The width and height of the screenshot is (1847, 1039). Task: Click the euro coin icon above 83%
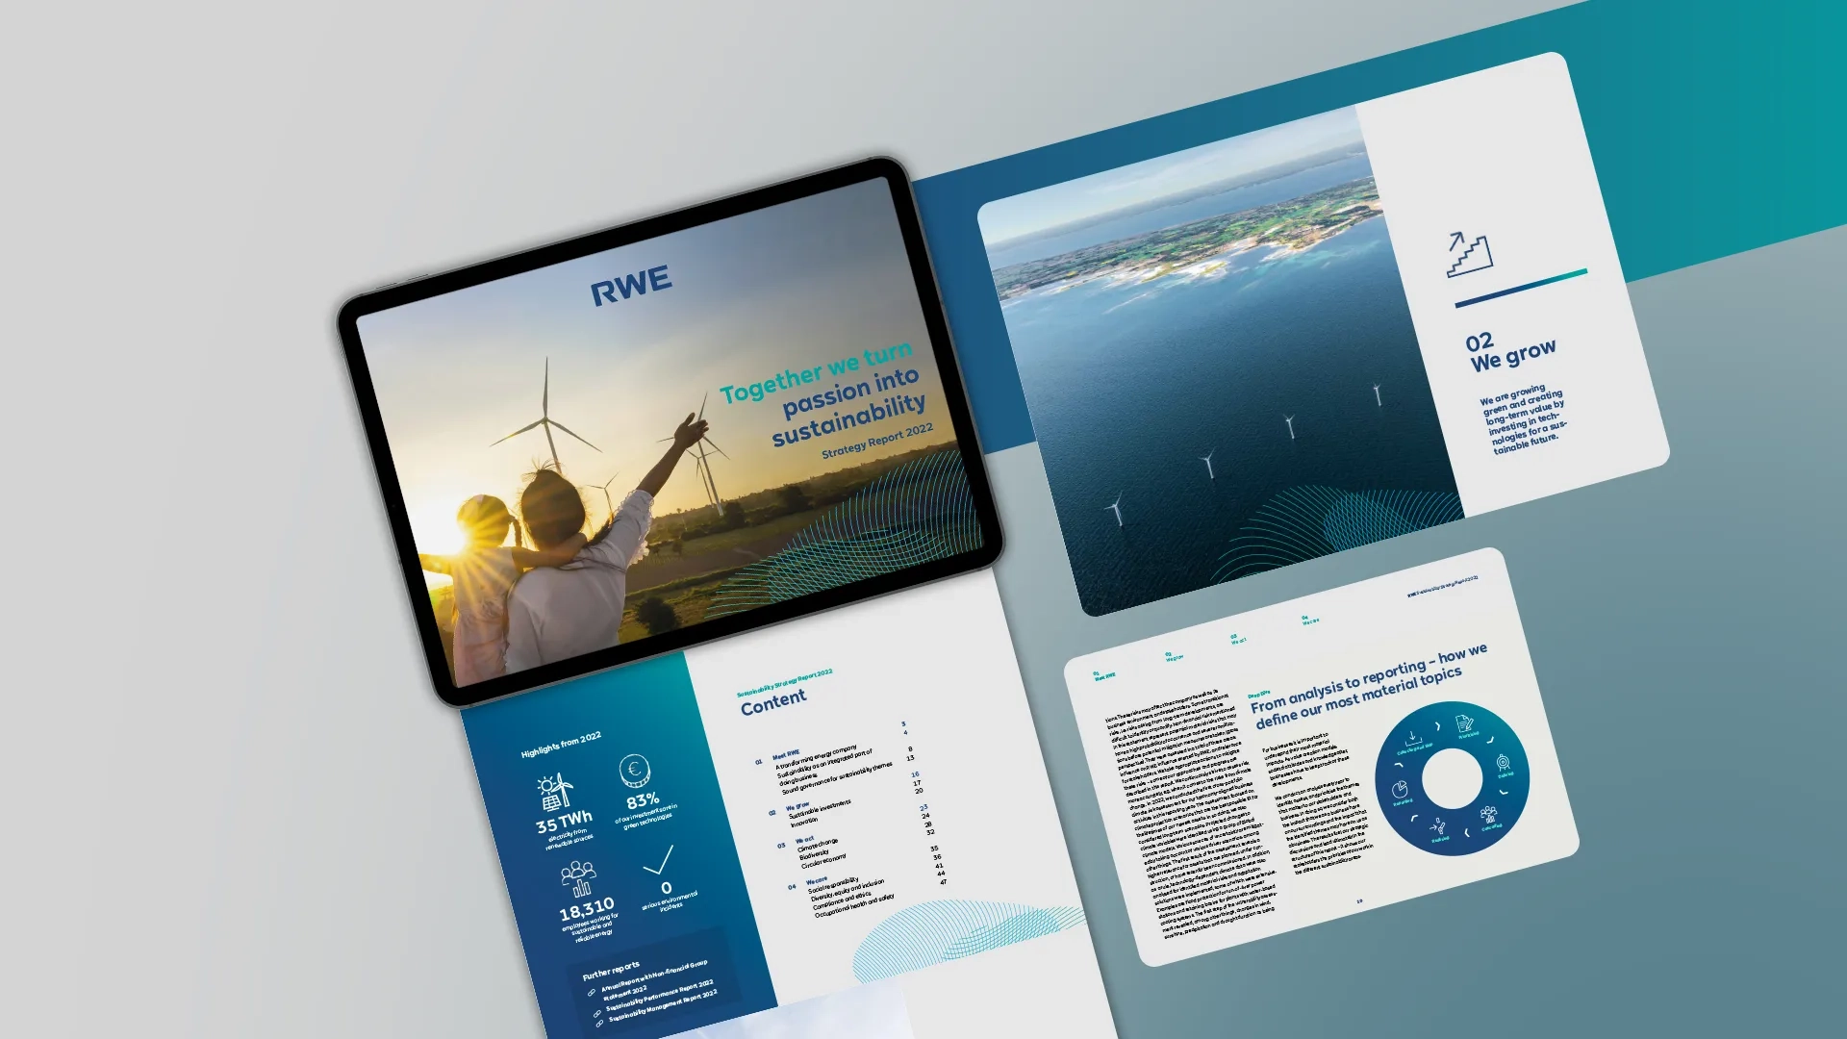pos(634,771)
